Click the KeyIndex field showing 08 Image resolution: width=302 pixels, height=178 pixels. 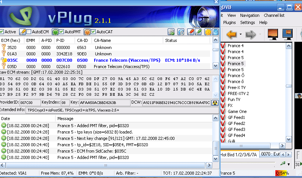tap(65, 103)
